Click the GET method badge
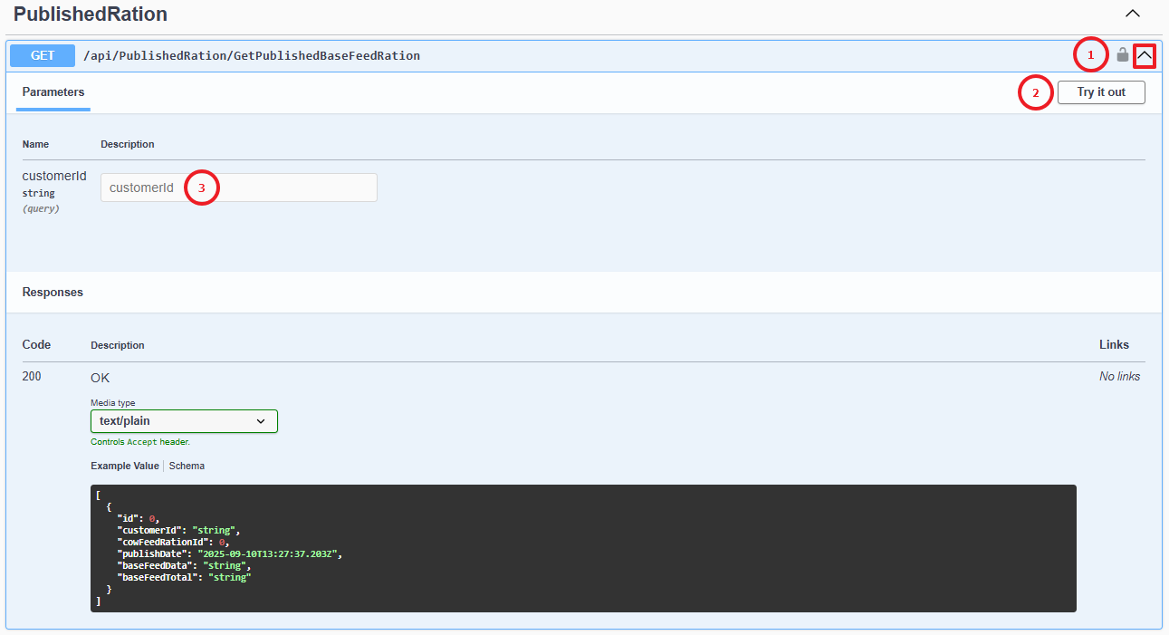The image size is (1169, 635). (43, 55)
